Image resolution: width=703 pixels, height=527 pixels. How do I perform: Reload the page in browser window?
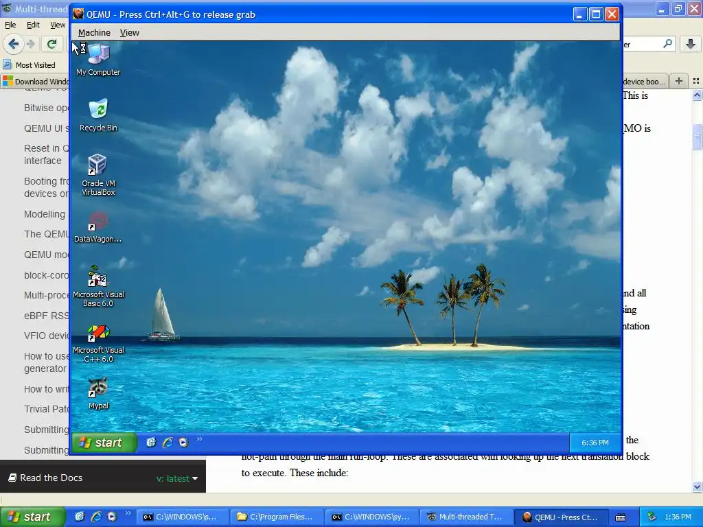[52, 44]
